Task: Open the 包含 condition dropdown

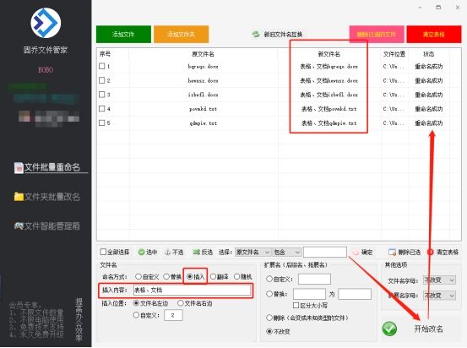Action: coord(287,253)
